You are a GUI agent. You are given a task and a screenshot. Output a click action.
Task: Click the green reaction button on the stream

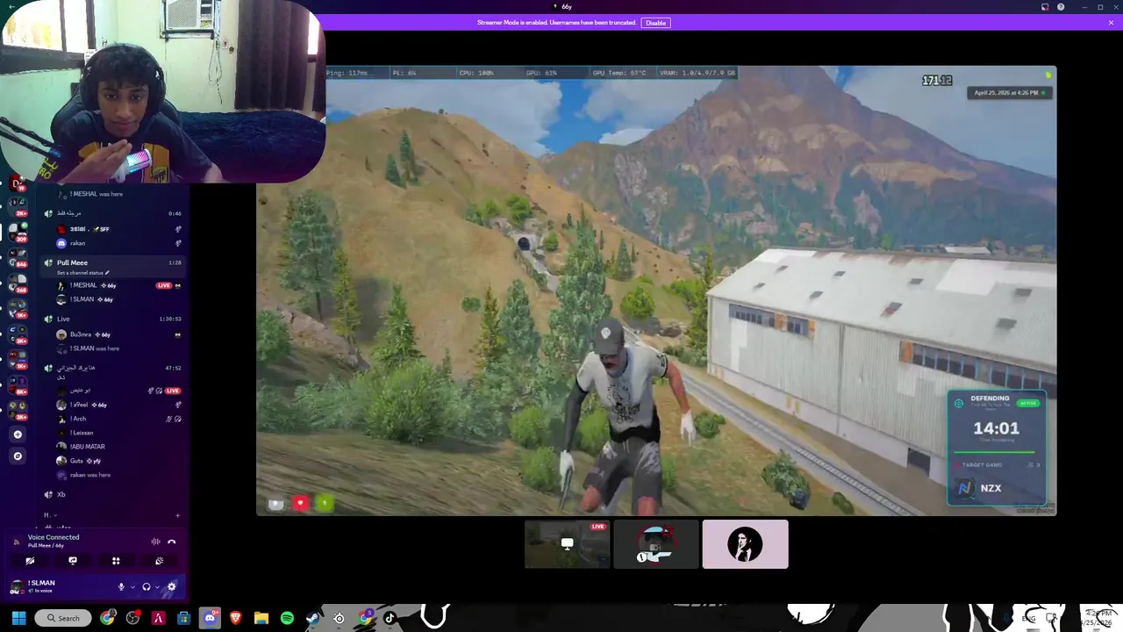[x=325, y=503]
